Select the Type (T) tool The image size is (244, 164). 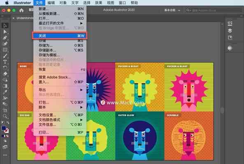[5, 61]
